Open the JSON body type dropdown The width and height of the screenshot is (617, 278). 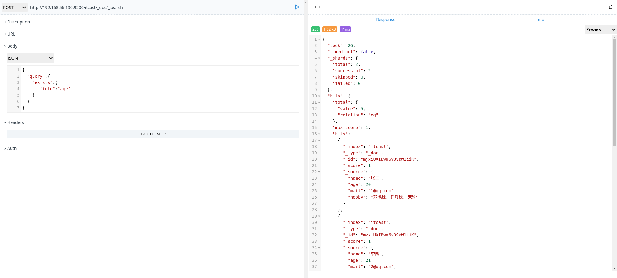click(30, 58)
